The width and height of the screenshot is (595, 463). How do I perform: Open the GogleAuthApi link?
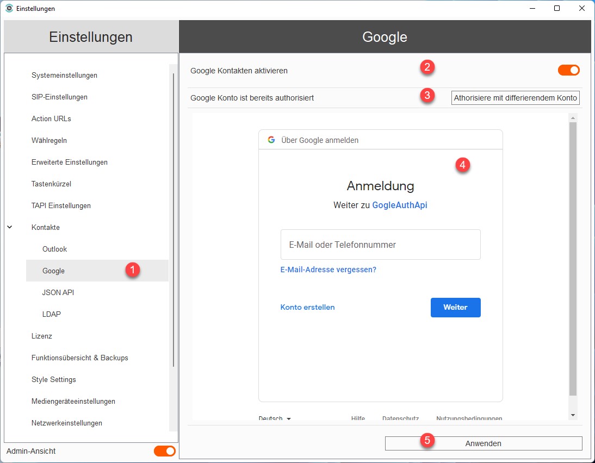(x=400, y=205)
